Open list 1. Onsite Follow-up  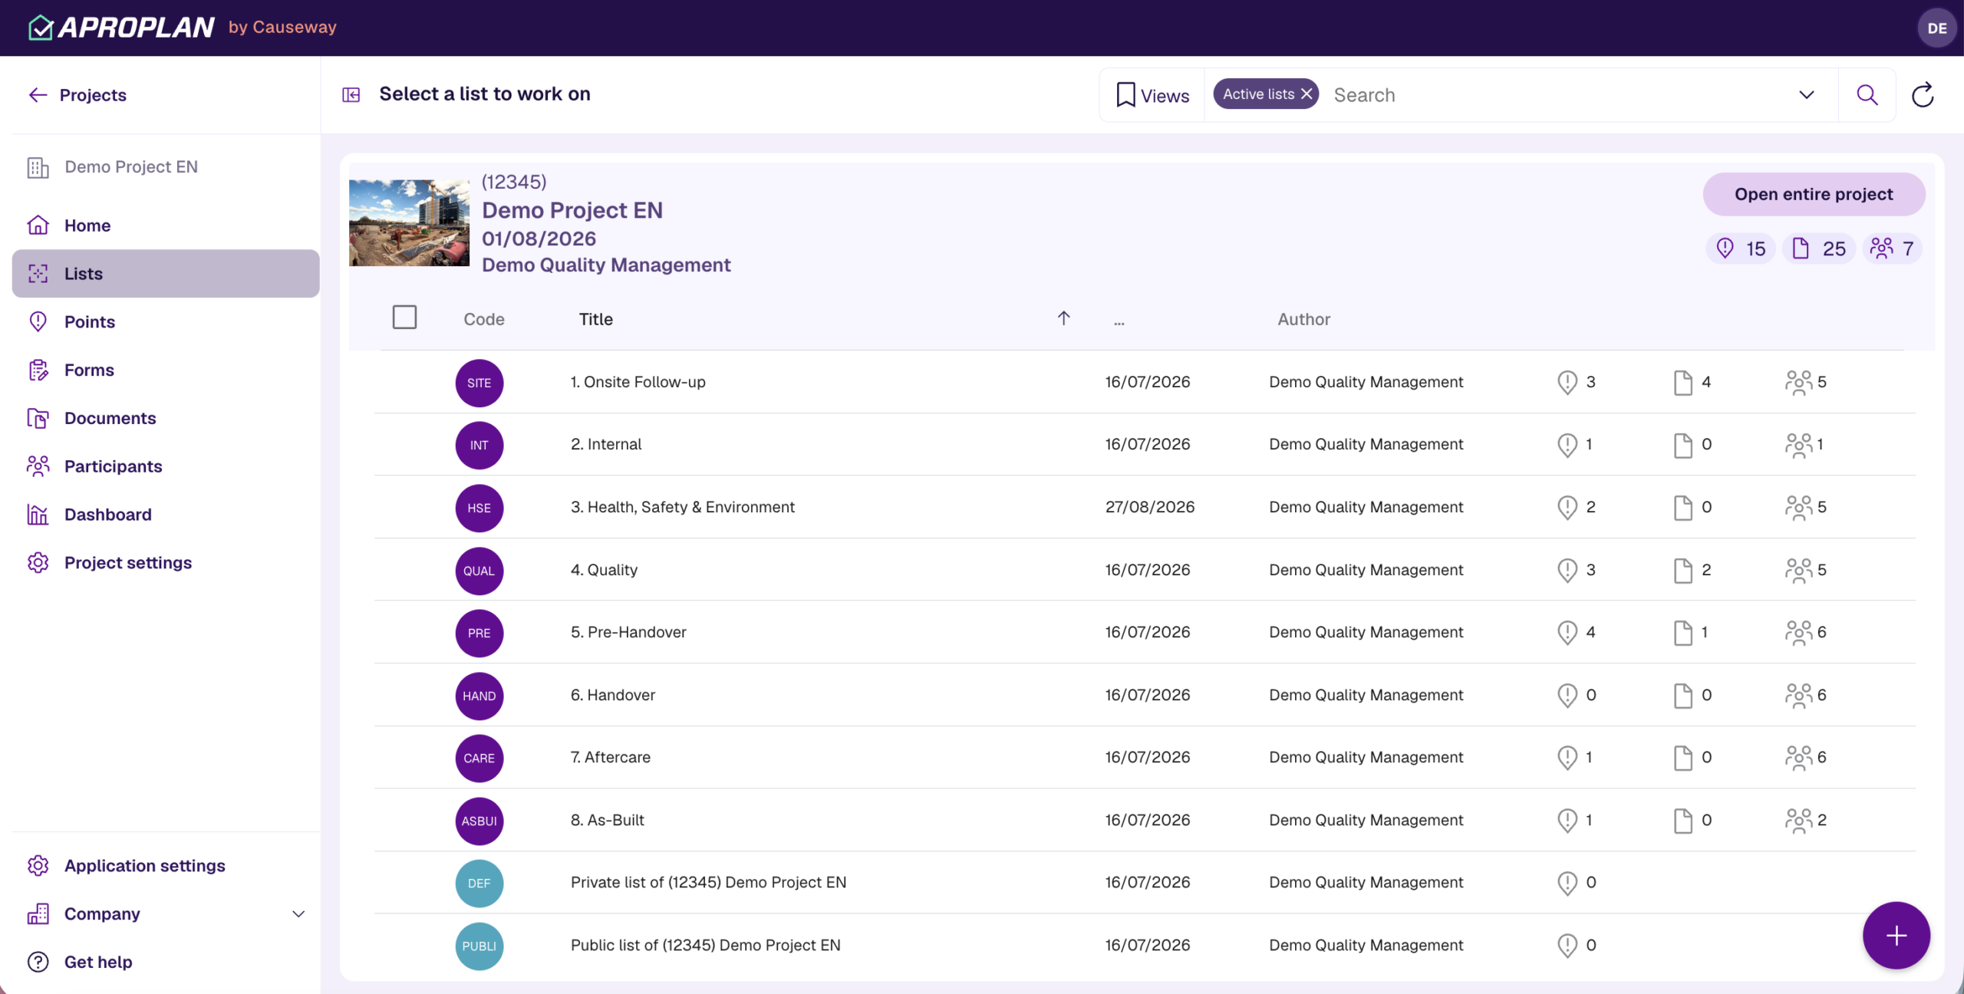click(x=638, y=382)
